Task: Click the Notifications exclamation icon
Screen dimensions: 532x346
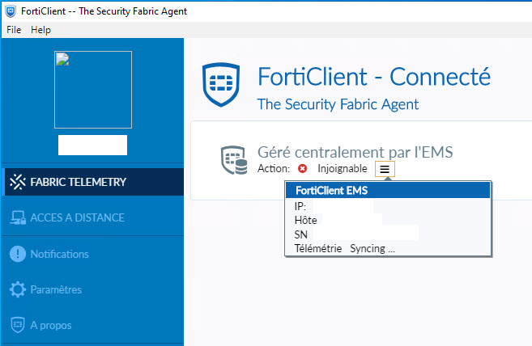Action: tap(17, 254)
